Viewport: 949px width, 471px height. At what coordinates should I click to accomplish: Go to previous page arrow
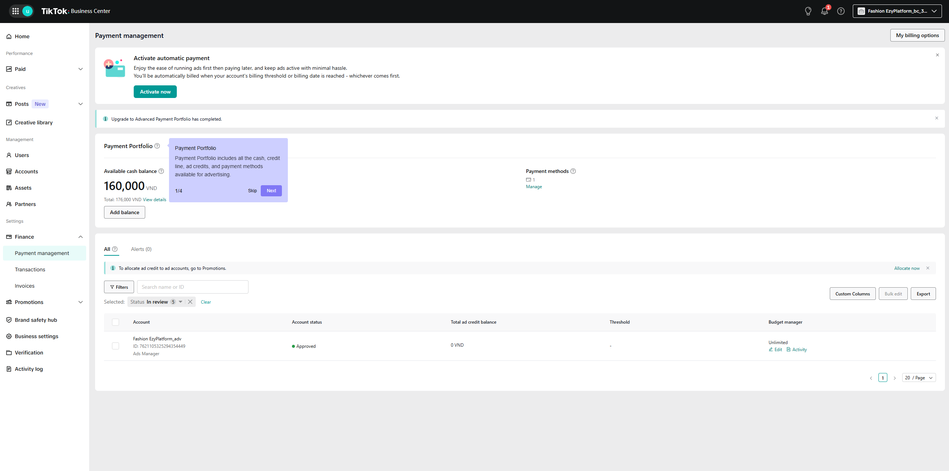(871, 378)
